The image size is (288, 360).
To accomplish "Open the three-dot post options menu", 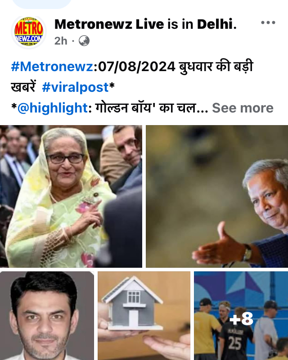I will point(268,22).
